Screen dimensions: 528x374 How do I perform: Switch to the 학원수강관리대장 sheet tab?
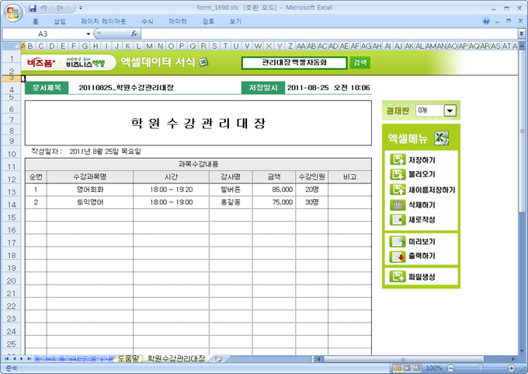tap(176, 358)
